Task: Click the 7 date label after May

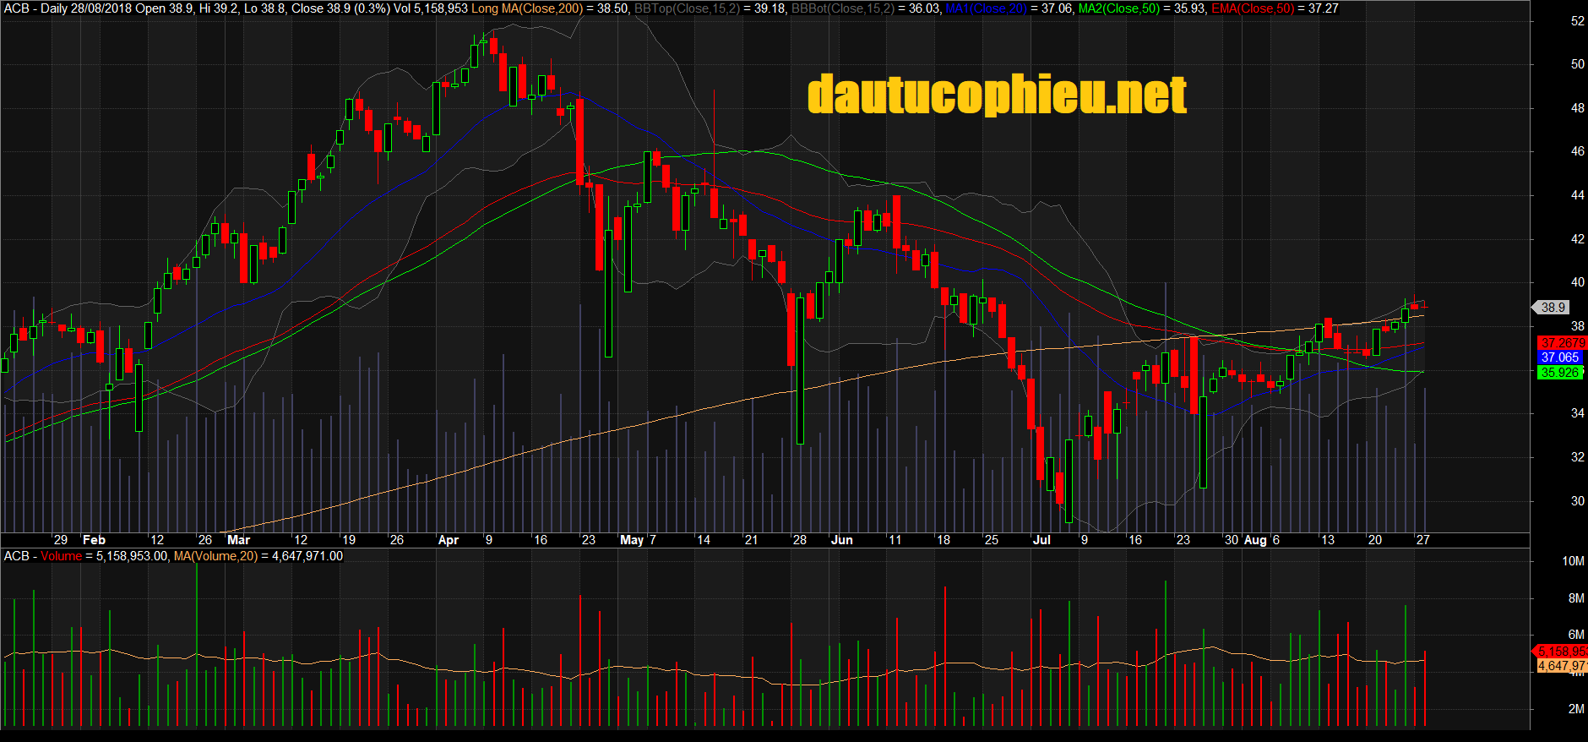Action: point(652,540)
